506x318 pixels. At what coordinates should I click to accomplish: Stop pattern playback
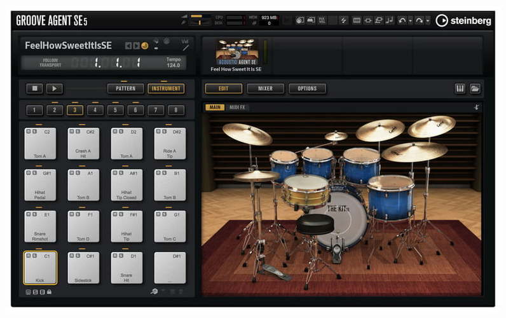pos(34,88)
